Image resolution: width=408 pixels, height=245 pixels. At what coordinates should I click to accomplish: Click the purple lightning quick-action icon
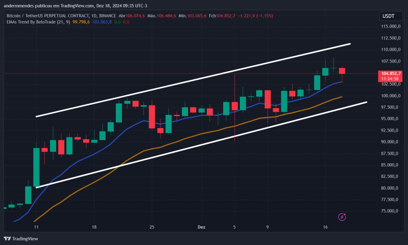click(342, 217)
